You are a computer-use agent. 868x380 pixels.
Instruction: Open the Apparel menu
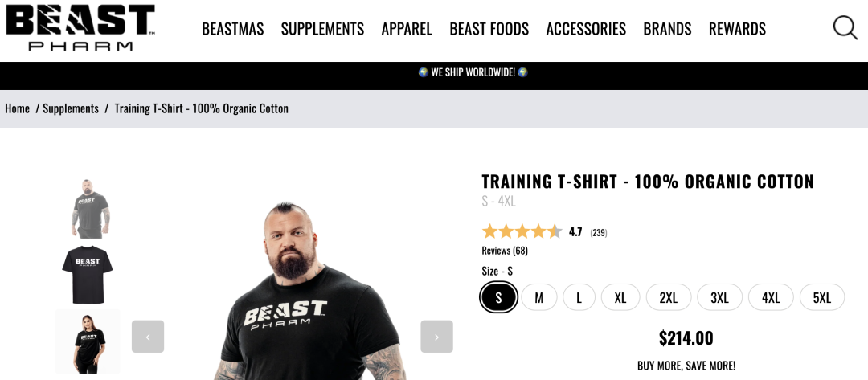pyautogui.click(x=407, y=29)
